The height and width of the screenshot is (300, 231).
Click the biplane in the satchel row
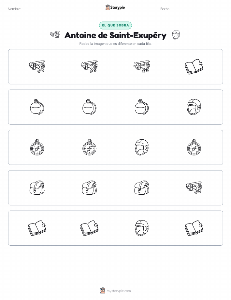194,188
